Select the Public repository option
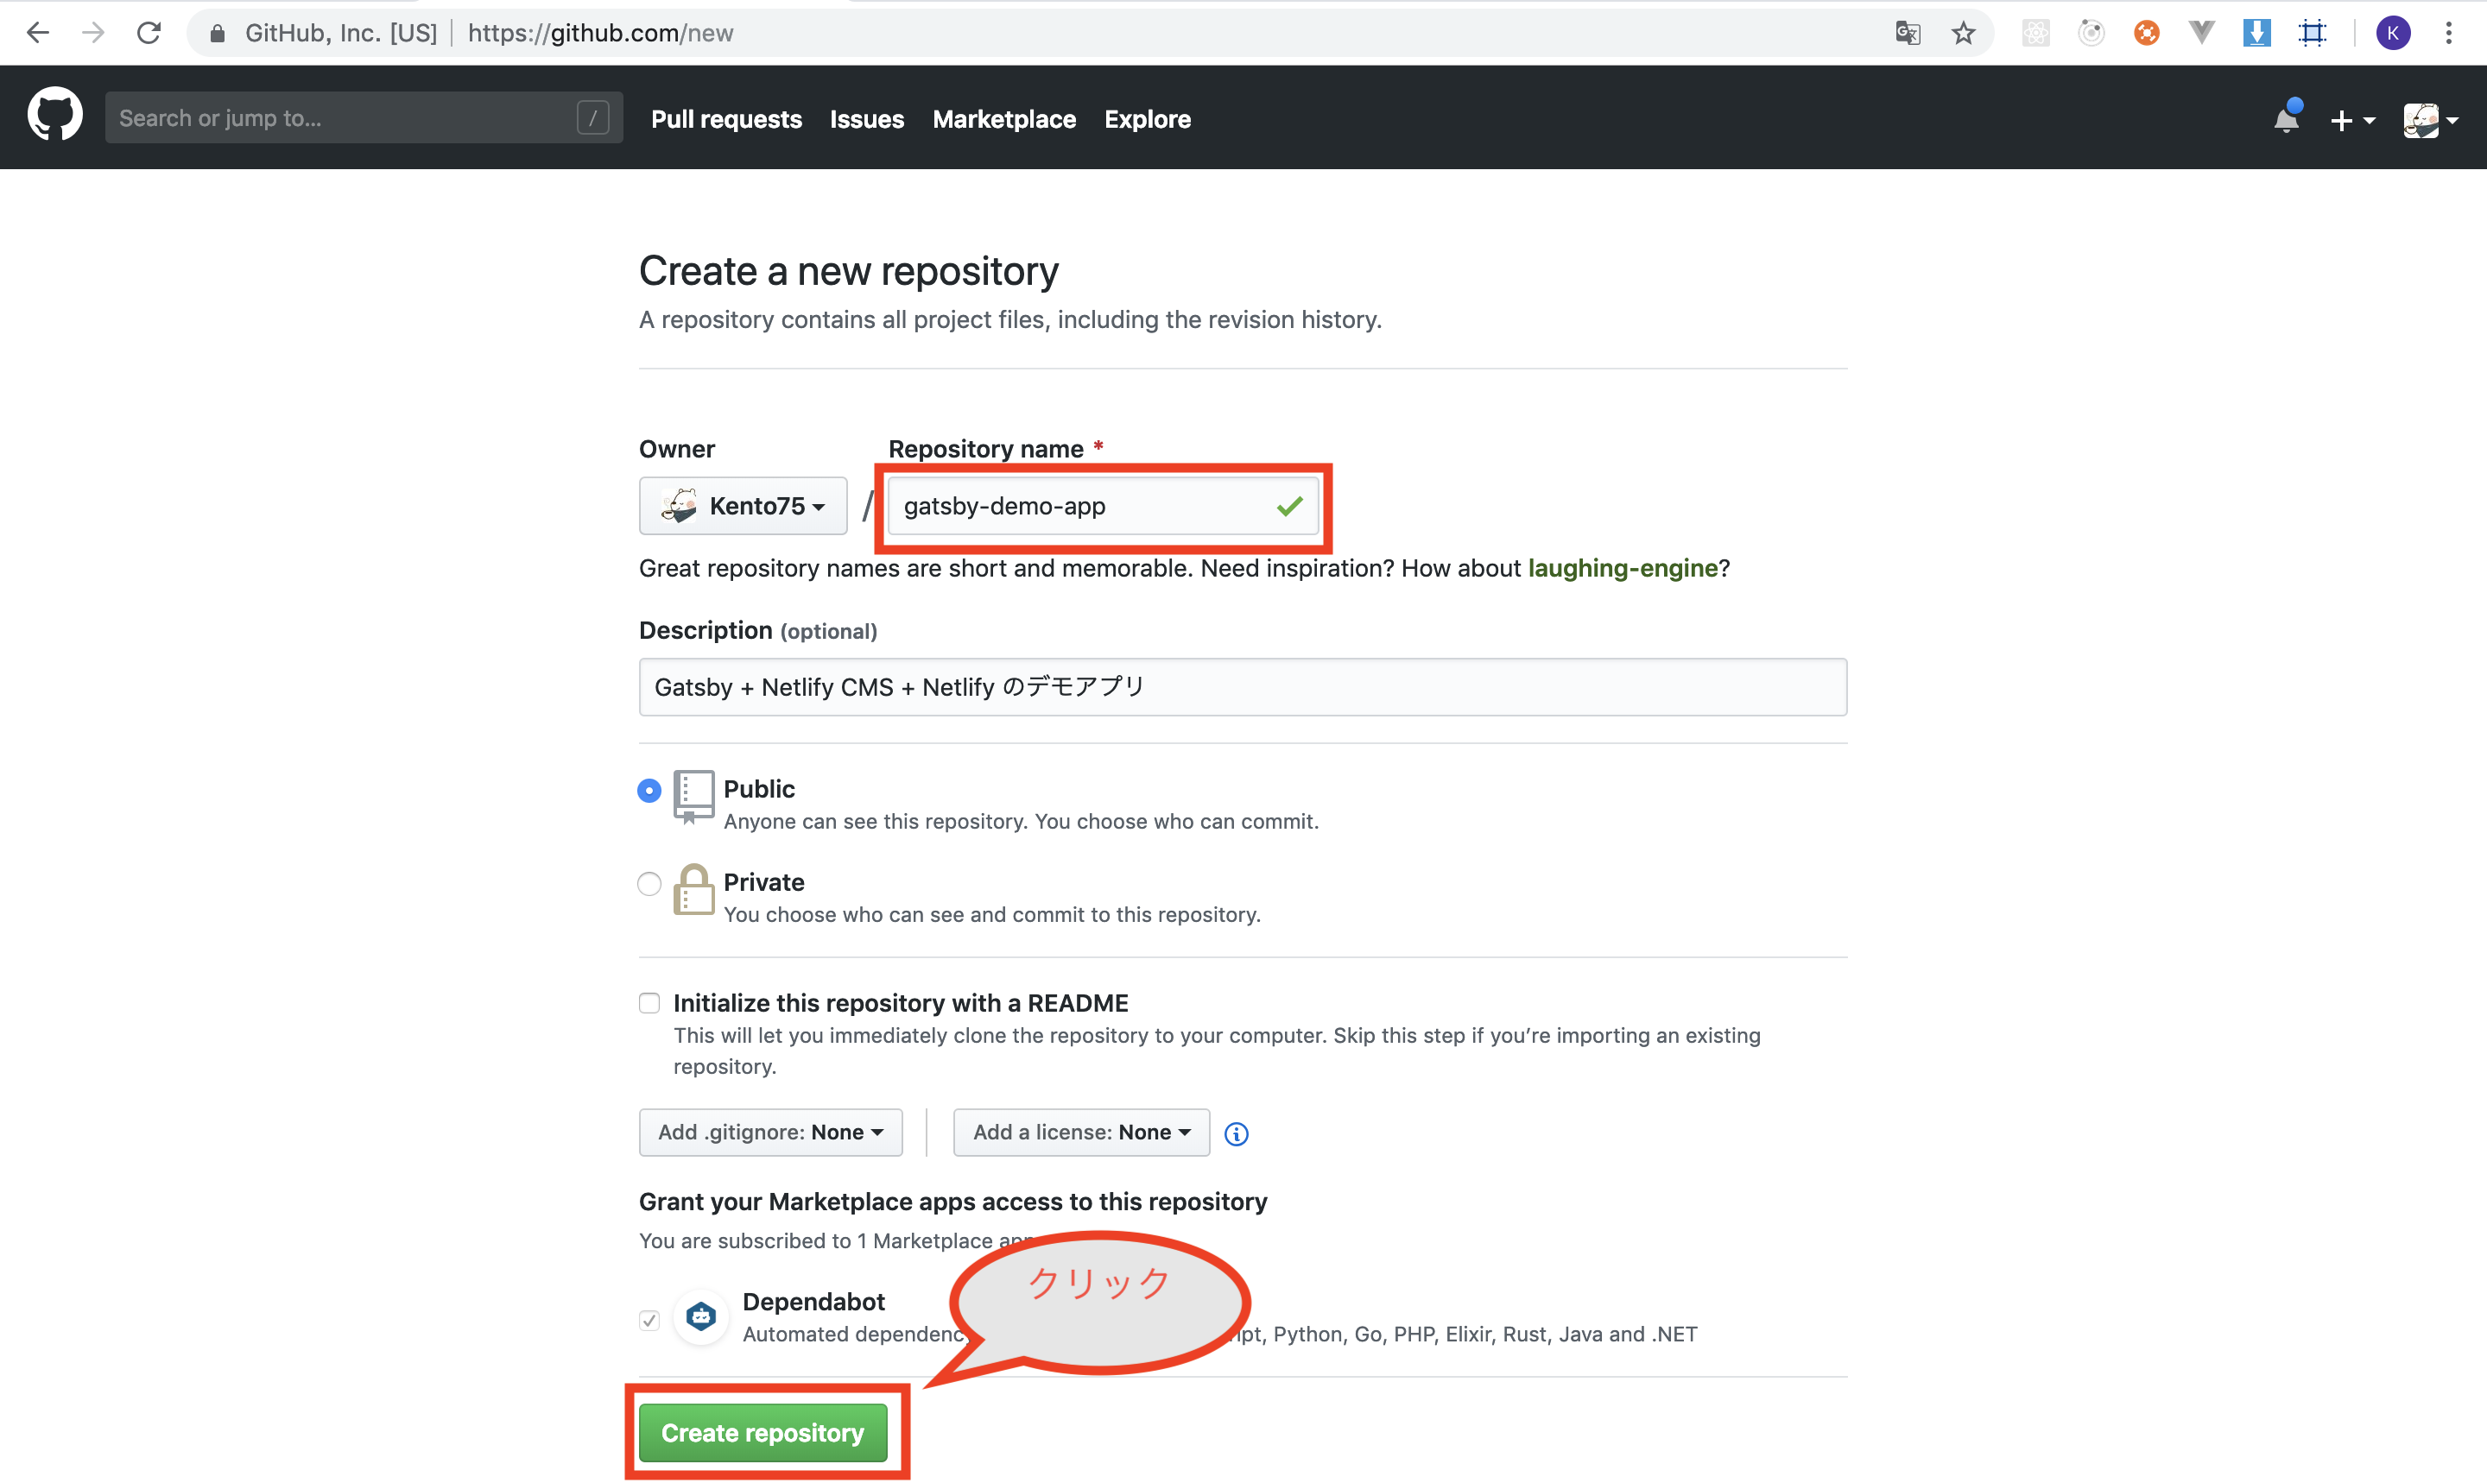2487x1483 pixels. tap(649, 791)
